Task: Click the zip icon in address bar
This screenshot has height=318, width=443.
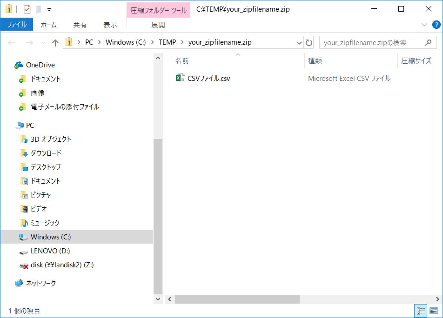Action: pyautogui.click(x=69, y=42)
